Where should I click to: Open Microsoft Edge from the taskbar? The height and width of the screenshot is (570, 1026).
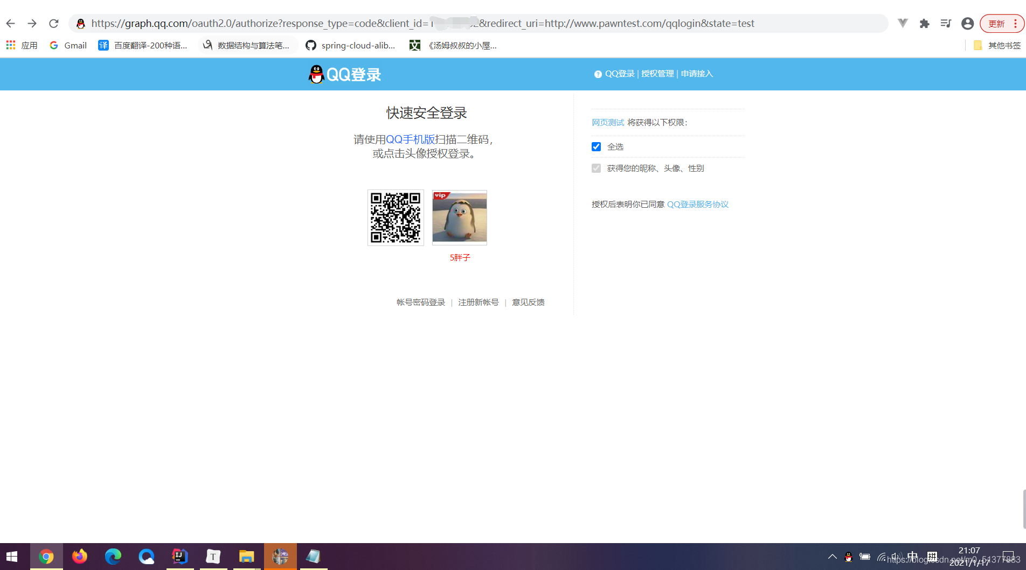click(x=113, y=557)
